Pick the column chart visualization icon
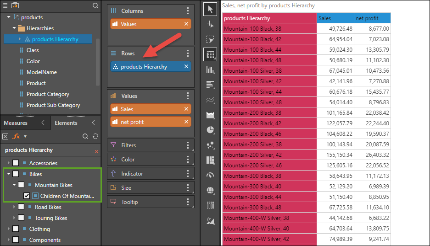The height and width of the screenshot is (246, 430). (x=210, y=70)
